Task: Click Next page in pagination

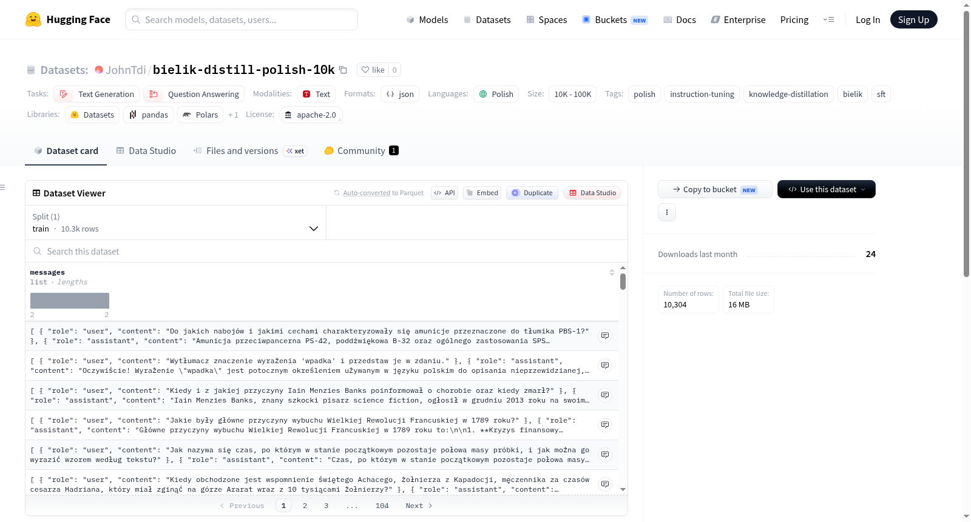Action: tap(419, 506)
